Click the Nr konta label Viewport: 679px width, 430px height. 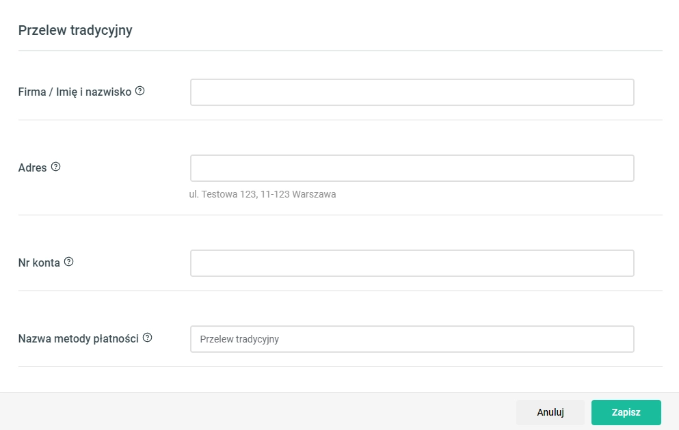(x=39, y=263)
